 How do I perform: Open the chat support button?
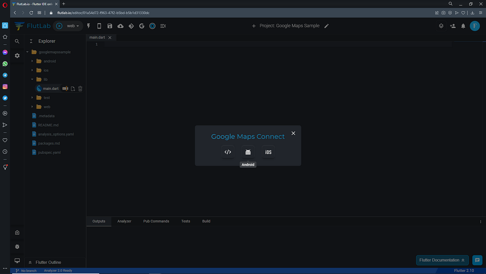[x=477, y=260]
